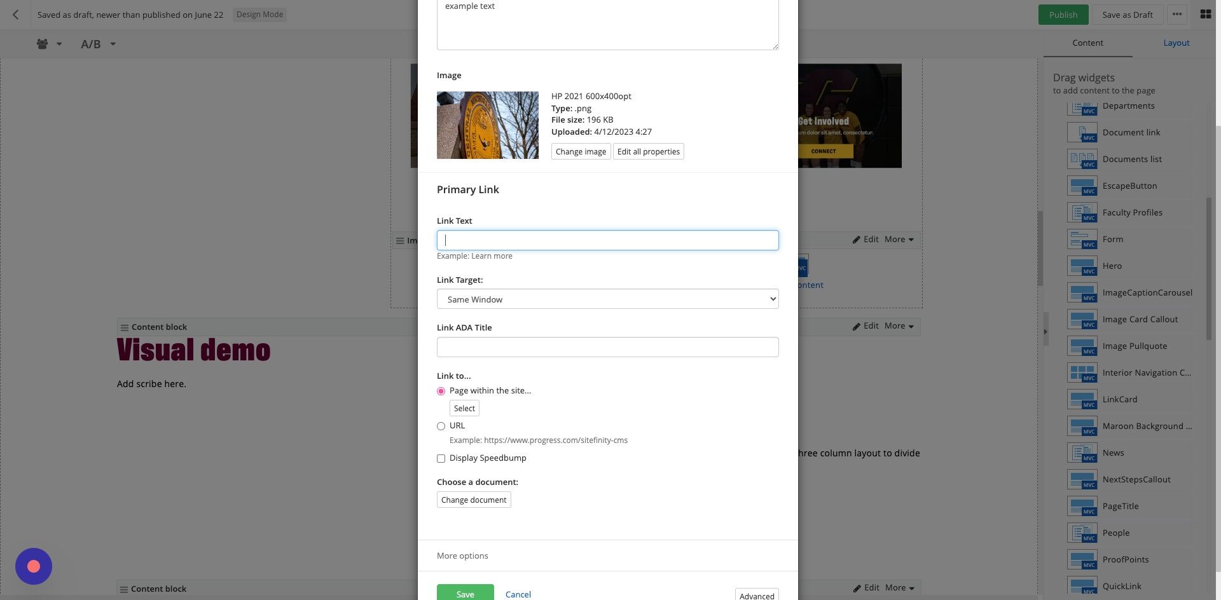Save the widget settings

tap(465, 594)
